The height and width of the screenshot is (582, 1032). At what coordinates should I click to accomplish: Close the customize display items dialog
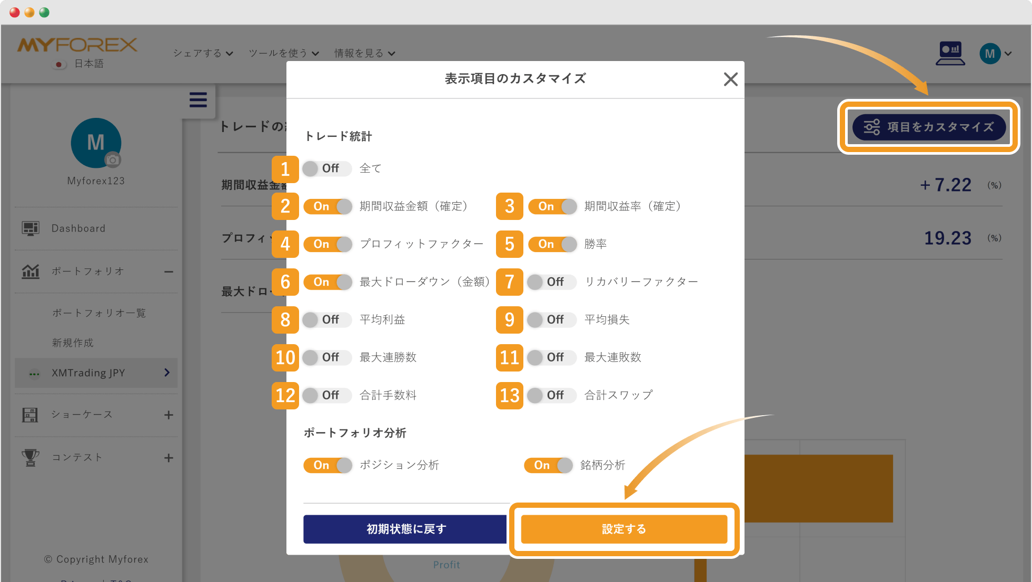730,79
